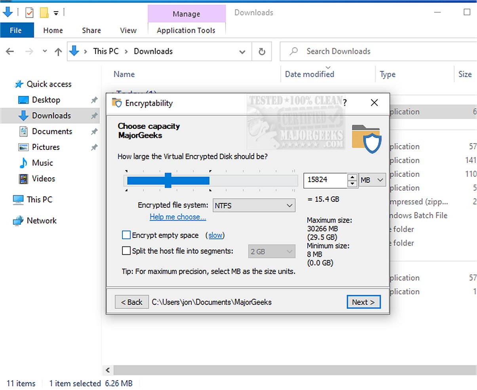The width and height of the screenshot is (477, 390).
Task: Click the Next button in Encryptability
Action: 363,302
